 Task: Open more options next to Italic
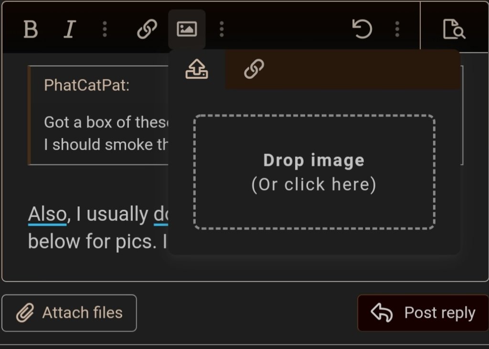pos(105,30)
